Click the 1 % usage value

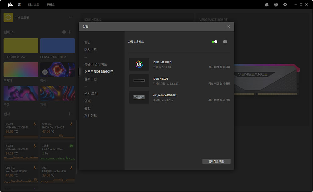click(x=45, y=153)
